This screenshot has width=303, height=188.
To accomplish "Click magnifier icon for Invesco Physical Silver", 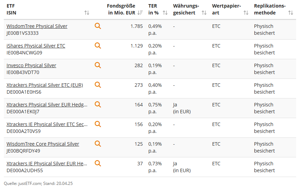I will click(98, 65).
